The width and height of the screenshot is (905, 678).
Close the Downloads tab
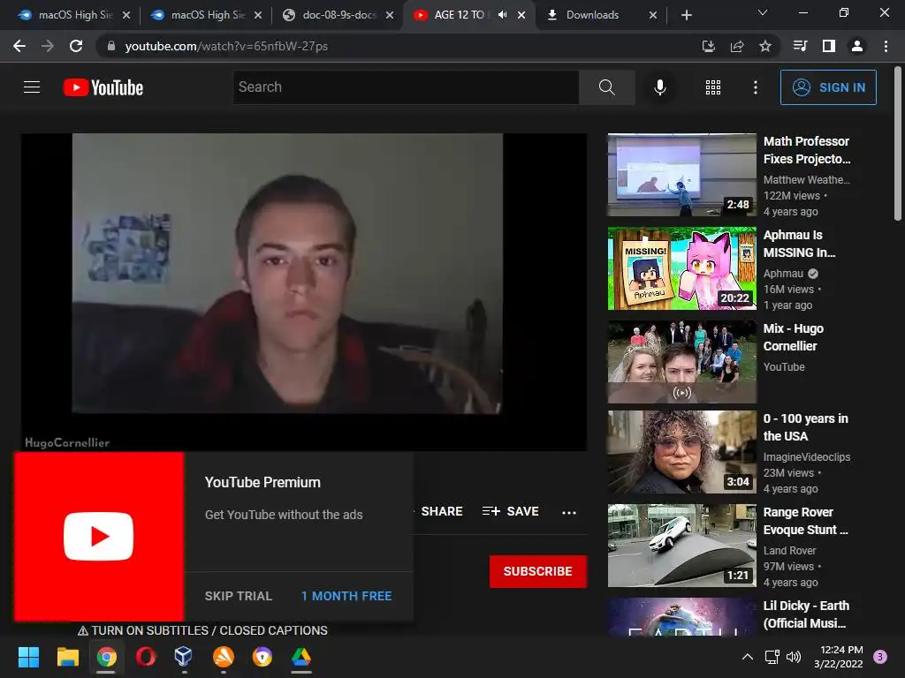[x=653, y=15]
